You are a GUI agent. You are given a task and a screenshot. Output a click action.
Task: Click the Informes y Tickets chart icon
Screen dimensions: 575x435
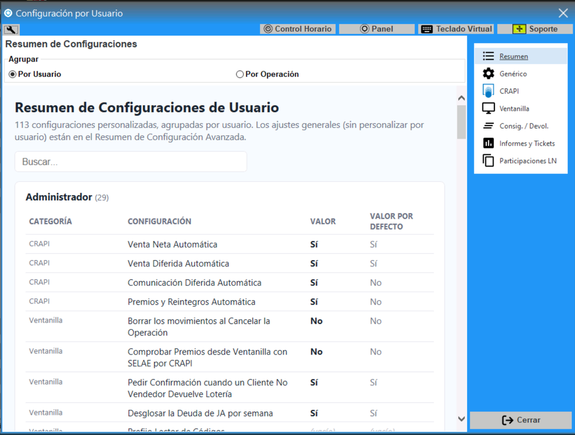point(488,143)
